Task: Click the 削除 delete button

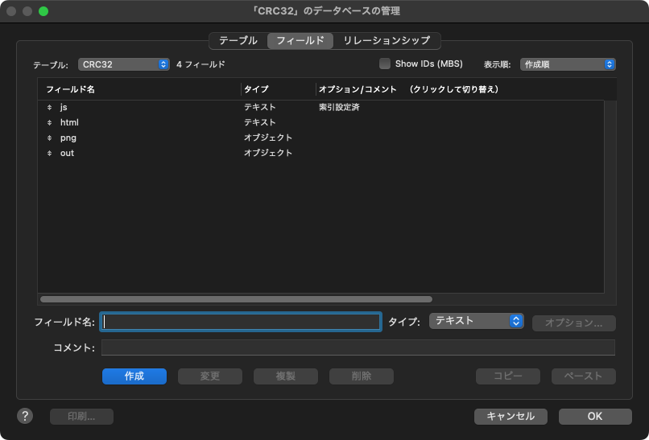Action: 362,376
